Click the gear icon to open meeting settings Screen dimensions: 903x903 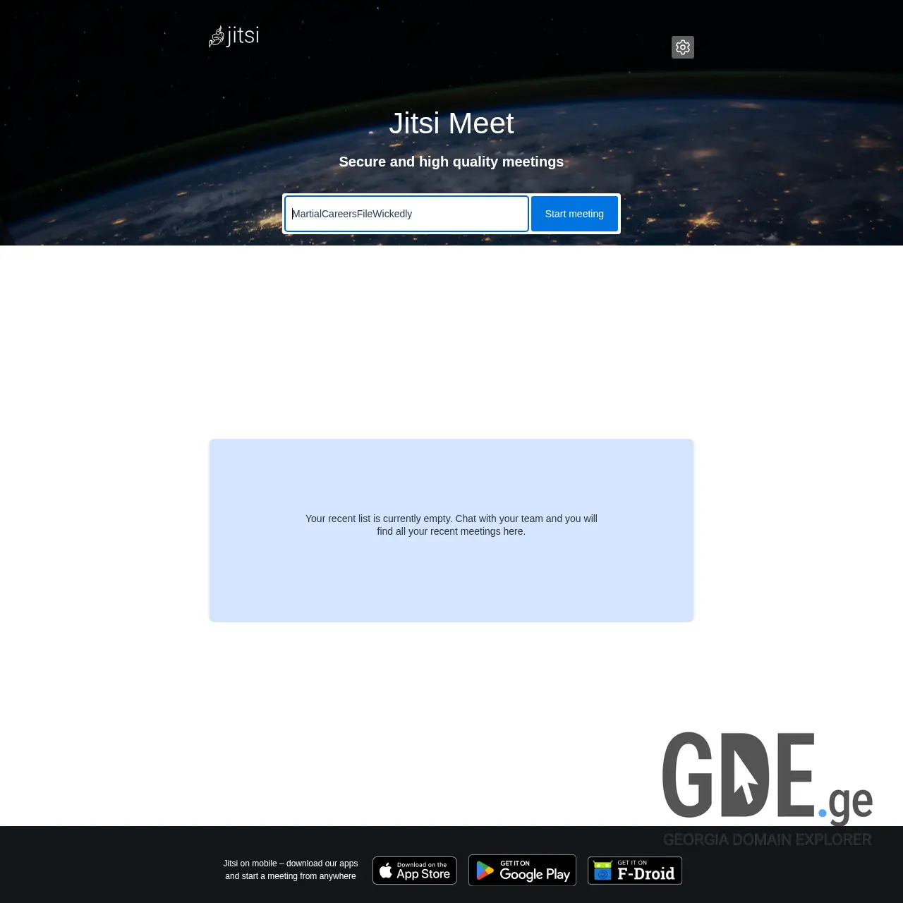682,47
